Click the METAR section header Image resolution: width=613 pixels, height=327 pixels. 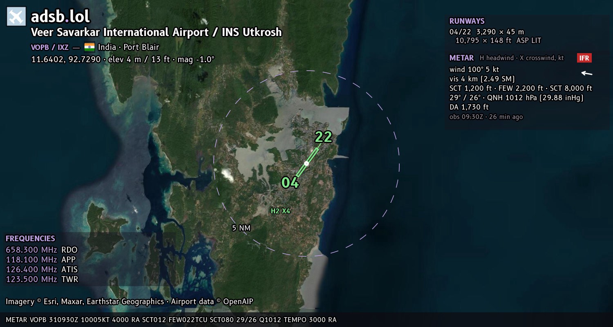pyautogui.click(x=461, y=58)
